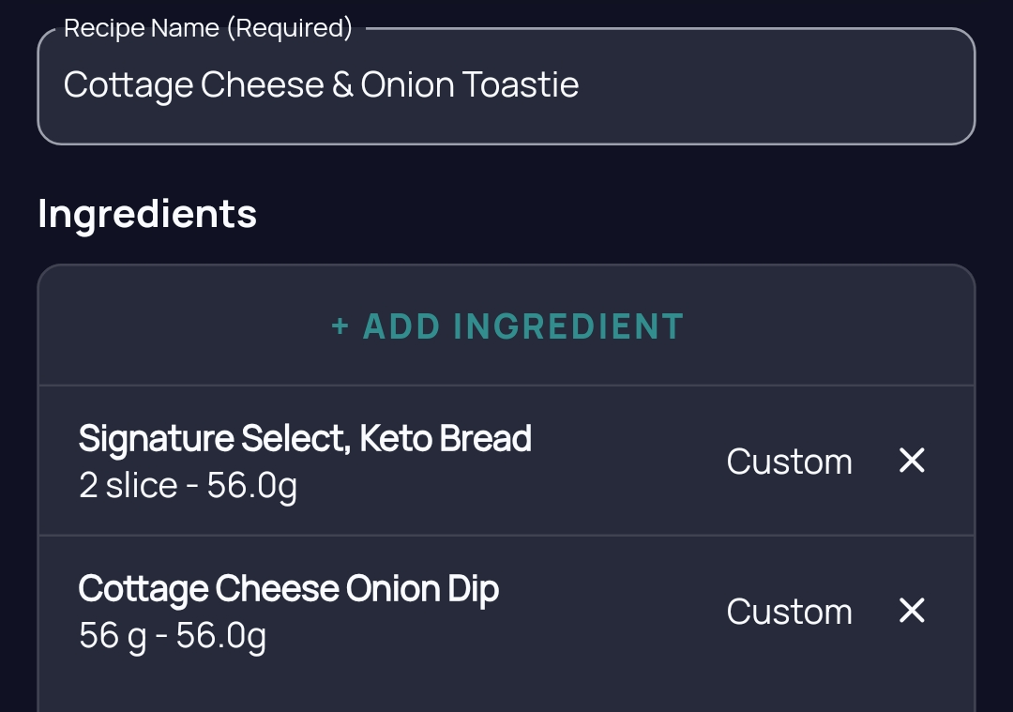Click empty space in the recipe name box
Viewport: 1013px width, 712px height.
(x=776, y=86)
